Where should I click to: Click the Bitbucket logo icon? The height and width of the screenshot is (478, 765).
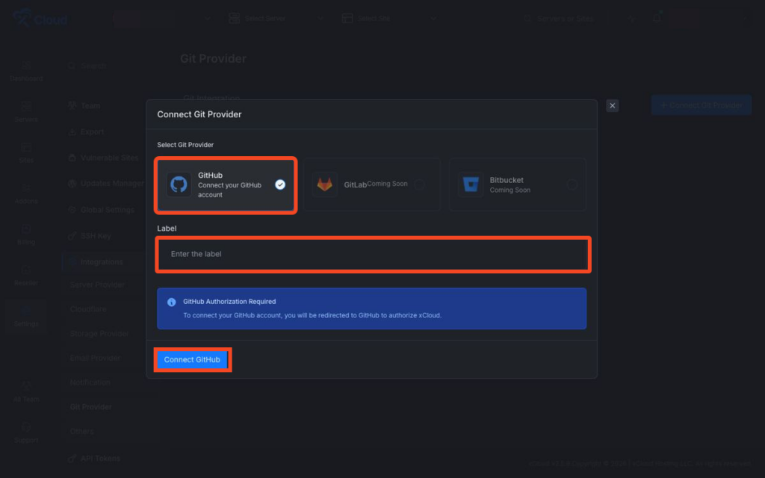pyautogui.click(x=471, y=184)
